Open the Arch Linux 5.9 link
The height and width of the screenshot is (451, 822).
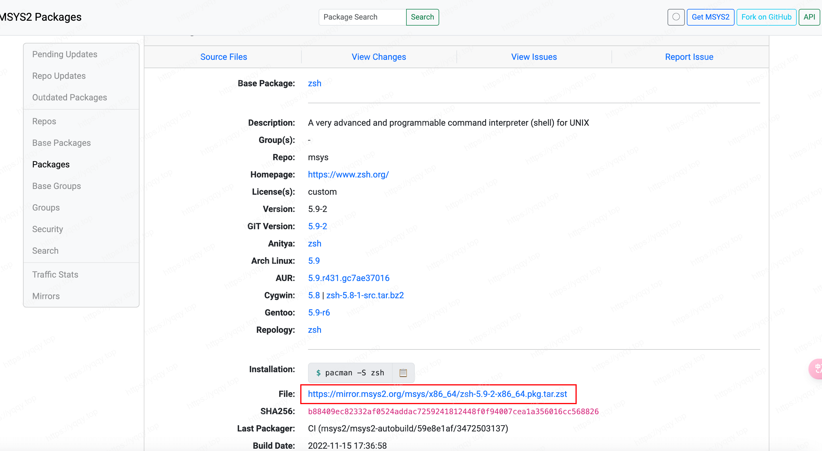click(314, 261)
